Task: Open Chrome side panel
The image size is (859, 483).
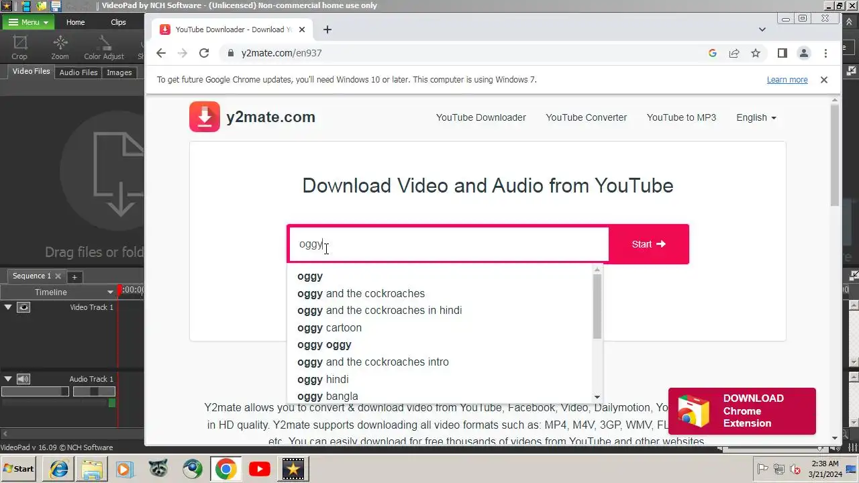Action: [x=782, y=53]
